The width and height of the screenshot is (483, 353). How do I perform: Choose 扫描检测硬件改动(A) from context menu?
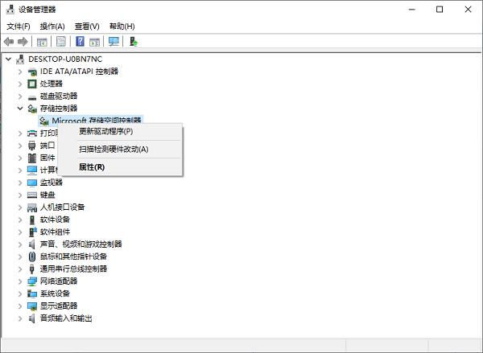pyautogui.click(x=120, y=150)
